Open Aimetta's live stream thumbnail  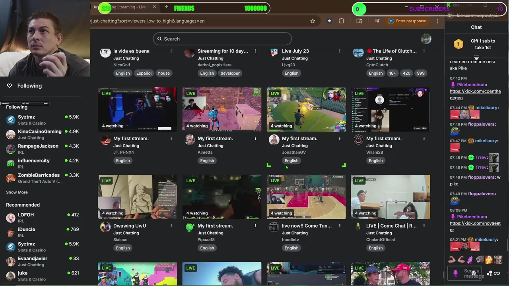pyautogui.click(x=222, y=109)
